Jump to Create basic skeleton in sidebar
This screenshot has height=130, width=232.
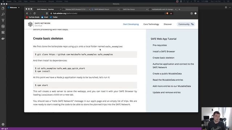163,58
